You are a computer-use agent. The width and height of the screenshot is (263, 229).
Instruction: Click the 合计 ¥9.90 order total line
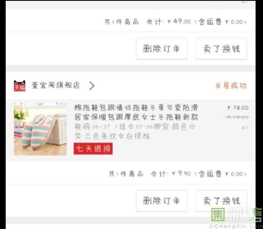click(178, 174)
